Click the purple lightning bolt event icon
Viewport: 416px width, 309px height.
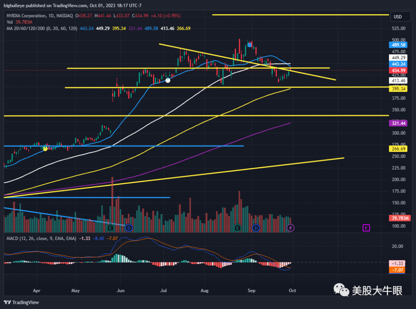click(290, 227)
